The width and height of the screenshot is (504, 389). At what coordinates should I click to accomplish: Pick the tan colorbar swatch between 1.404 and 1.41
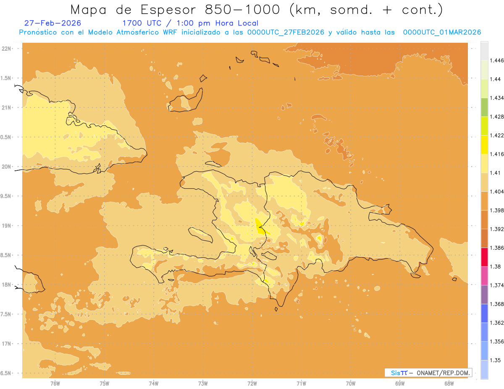pos(484,182)
